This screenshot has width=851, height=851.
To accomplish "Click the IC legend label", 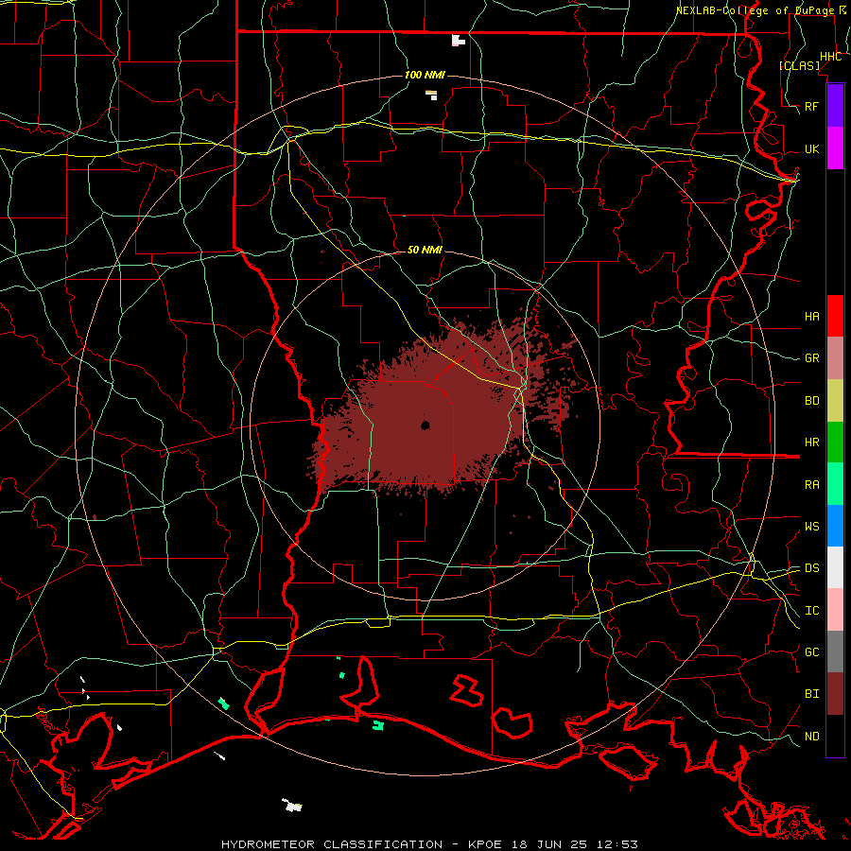I will [811, 610].
